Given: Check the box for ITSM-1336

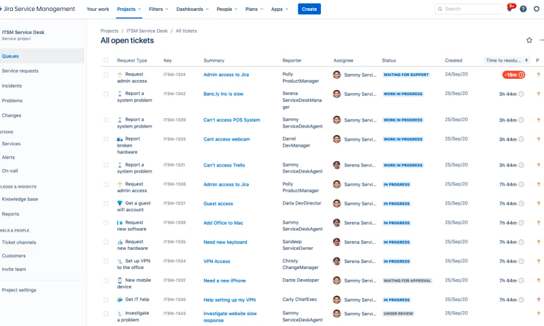Looking at the screenshot, I should click(106, 223).
